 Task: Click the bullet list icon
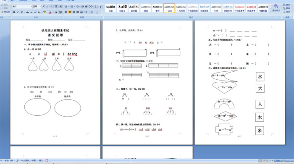coord(66,7)
